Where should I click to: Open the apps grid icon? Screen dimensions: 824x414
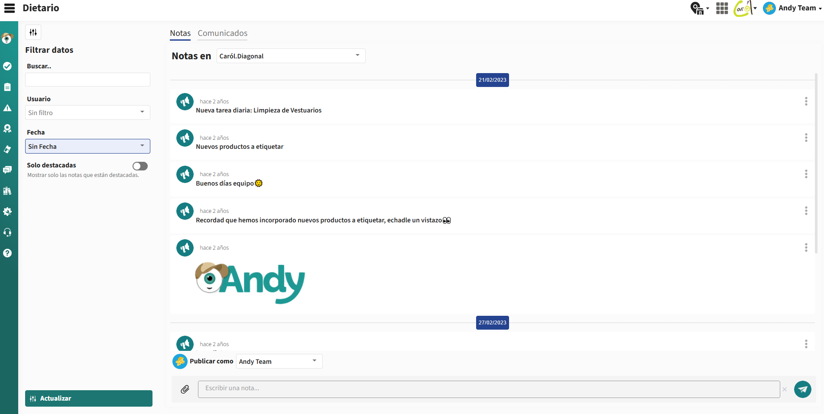[x=722, y=8]
